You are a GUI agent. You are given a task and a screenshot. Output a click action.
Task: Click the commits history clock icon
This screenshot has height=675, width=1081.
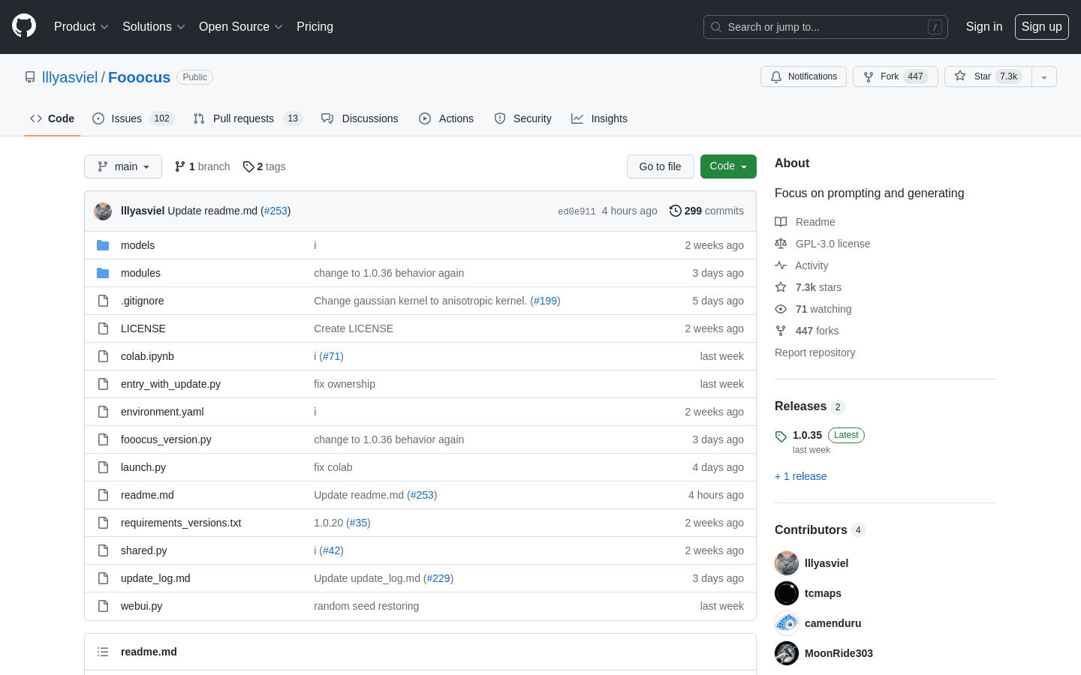[676, 211]
